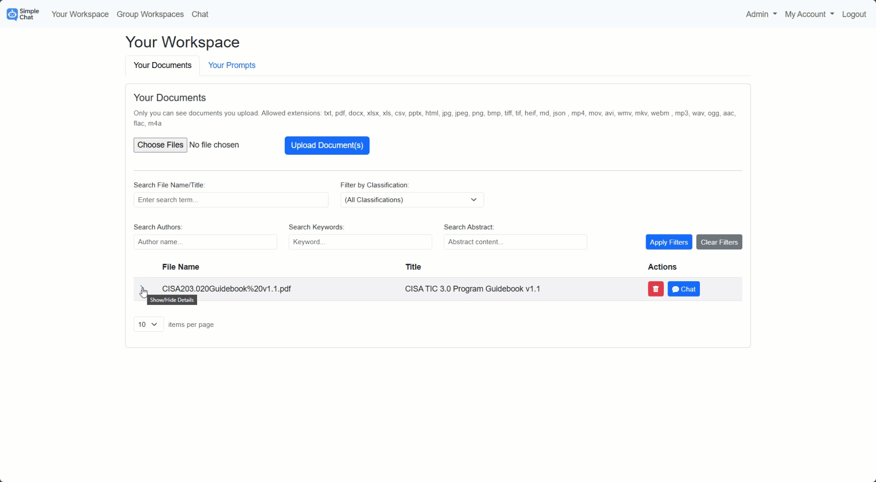This screenshot has width=876, height=482.
Task: Sort documents by File Name header
Action: coord(180,267)
